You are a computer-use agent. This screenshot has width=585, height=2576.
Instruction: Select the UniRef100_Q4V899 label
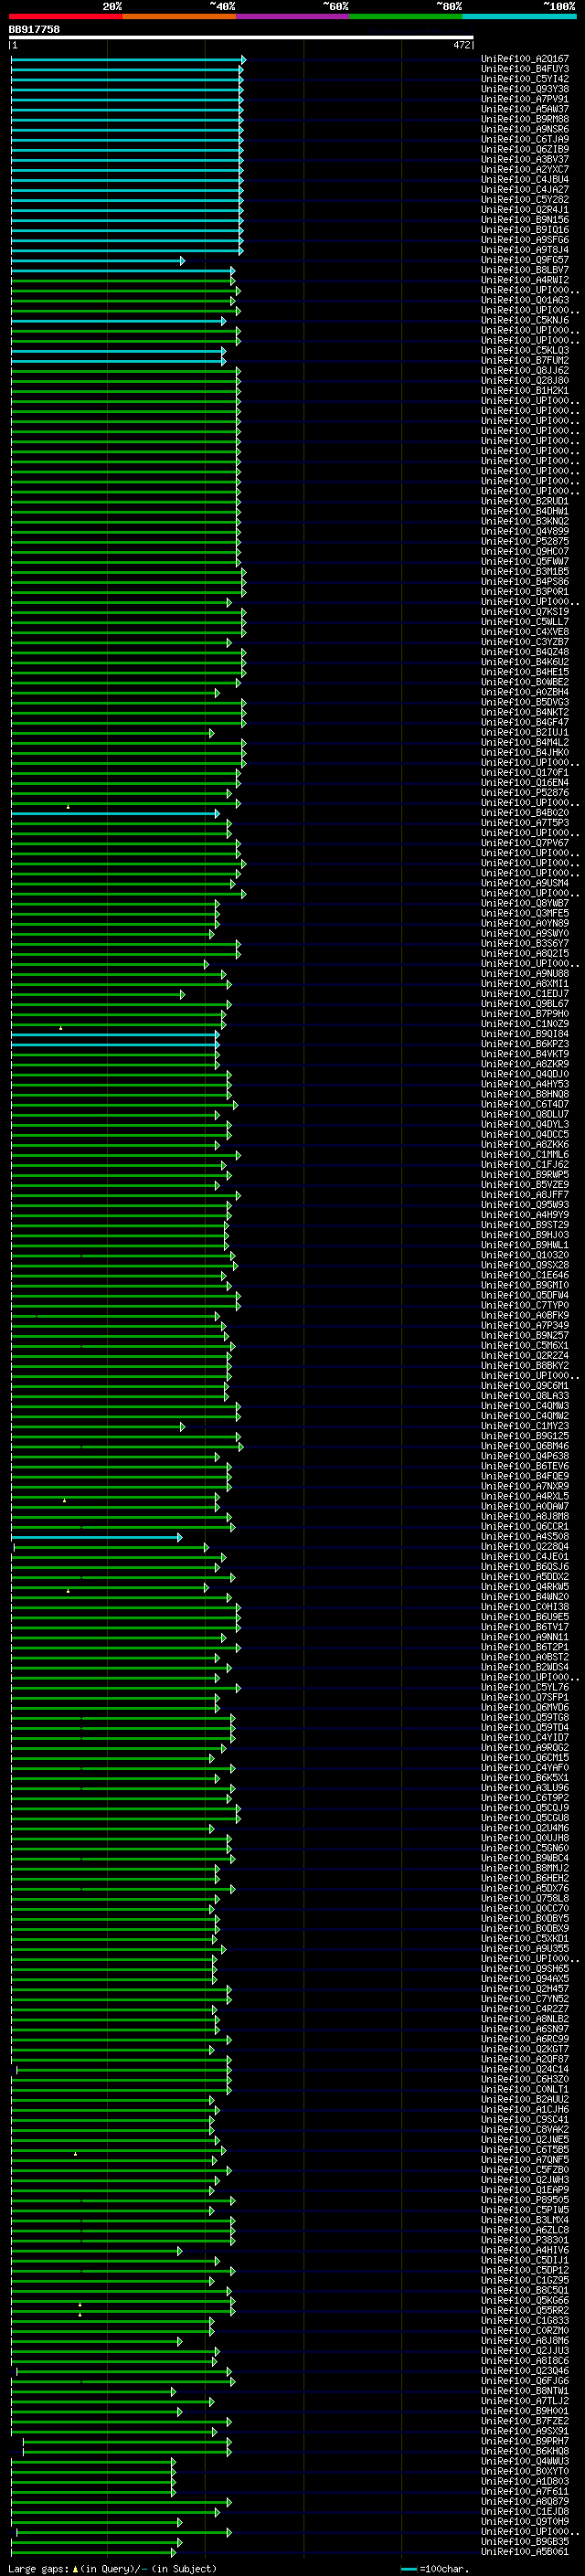[x=525, y=531]
